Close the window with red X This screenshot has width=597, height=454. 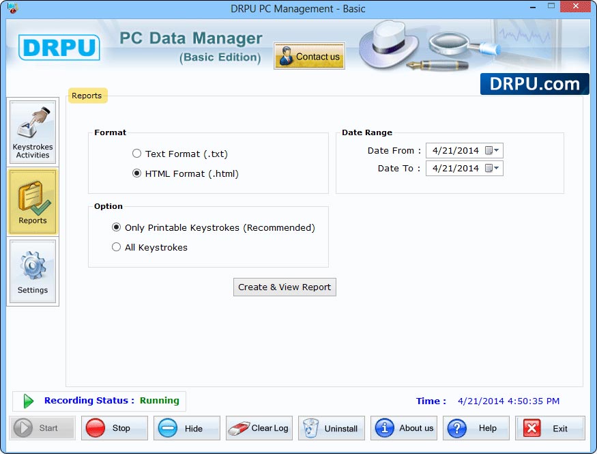(x=575, y=6)
